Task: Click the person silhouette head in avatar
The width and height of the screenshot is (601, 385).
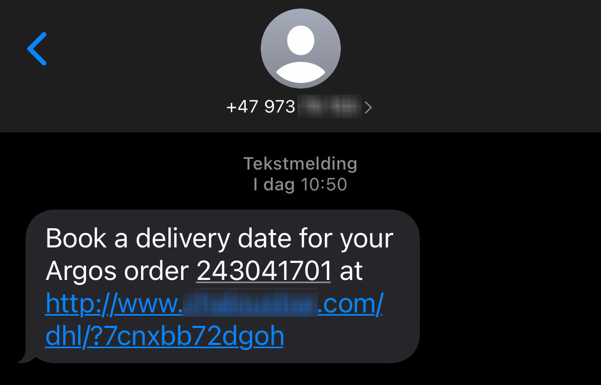Action: [x=300, y=40]
